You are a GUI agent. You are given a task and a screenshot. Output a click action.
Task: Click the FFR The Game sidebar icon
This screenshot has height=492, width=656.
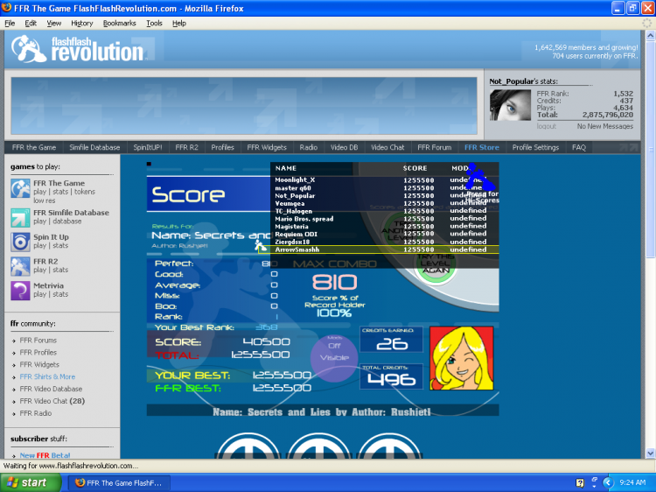(20, 188)
